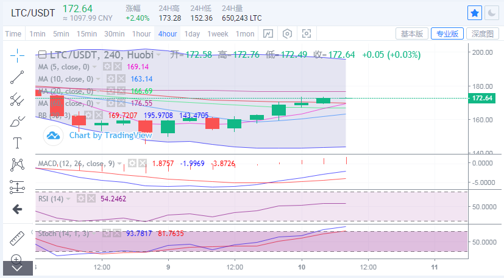
Task: Open MA (20) indicator settings gear
Action: 110,91
